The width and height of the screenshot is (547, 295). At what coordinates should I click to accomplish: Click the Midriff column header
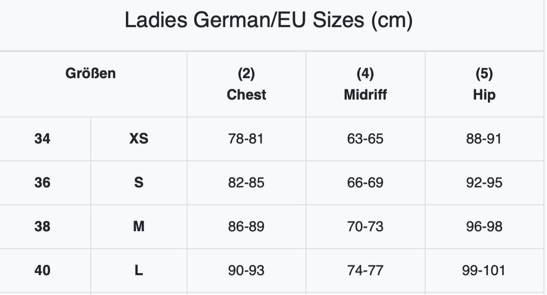pos(365,84)
